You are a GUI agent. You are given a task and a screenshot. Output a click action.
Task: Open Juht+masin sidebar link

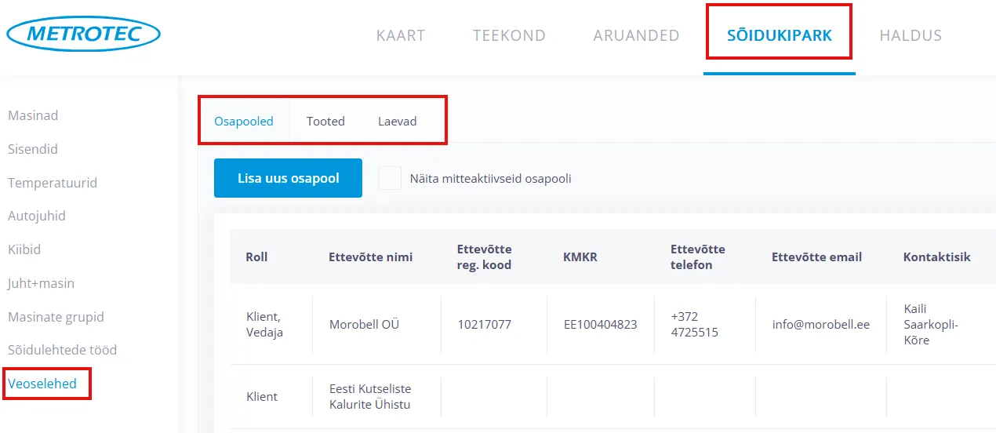pos(41,283)
